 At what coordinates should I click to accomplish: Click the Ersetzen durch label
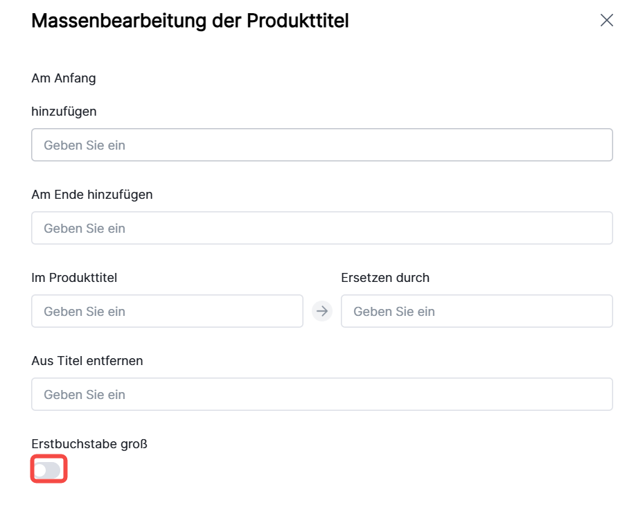click(x=385, y=278)
